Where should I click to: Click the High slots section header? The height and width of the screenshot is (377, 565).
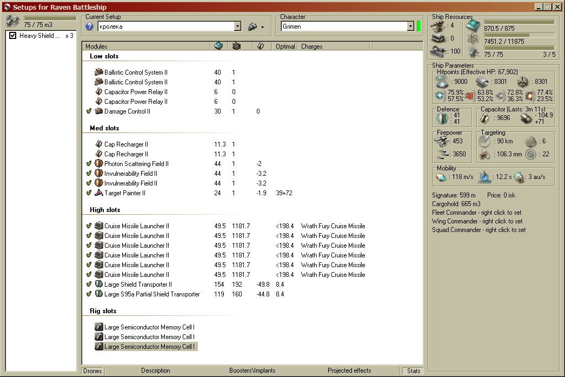click(105, 210)
